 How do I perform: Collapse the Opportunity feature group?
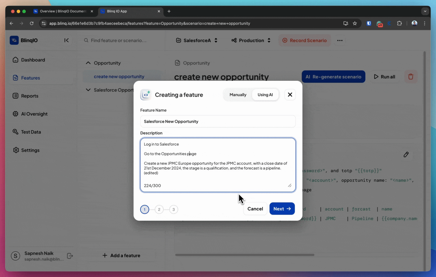88,63
